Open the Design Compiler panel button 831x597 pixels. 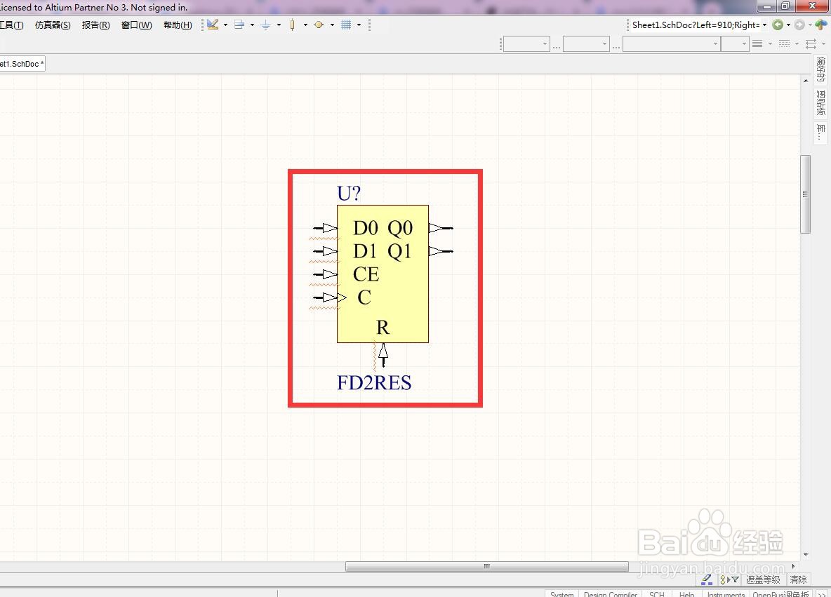pyautogui.click(x=611, y=593)
